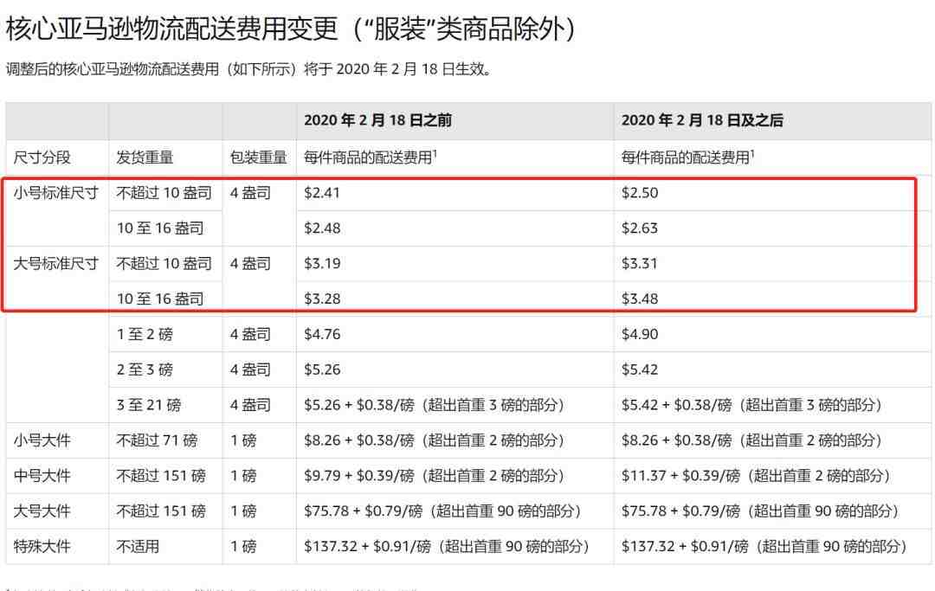The image size is (935, 591).
Task: Select 不超过 10 盎司 in the 大号标准尺寸 row
Action: 164,263
